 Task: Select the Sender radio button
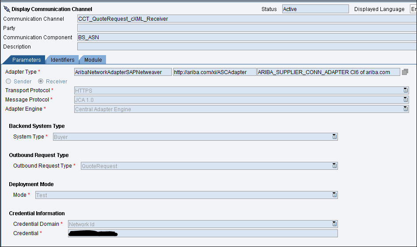pos(8,81)
